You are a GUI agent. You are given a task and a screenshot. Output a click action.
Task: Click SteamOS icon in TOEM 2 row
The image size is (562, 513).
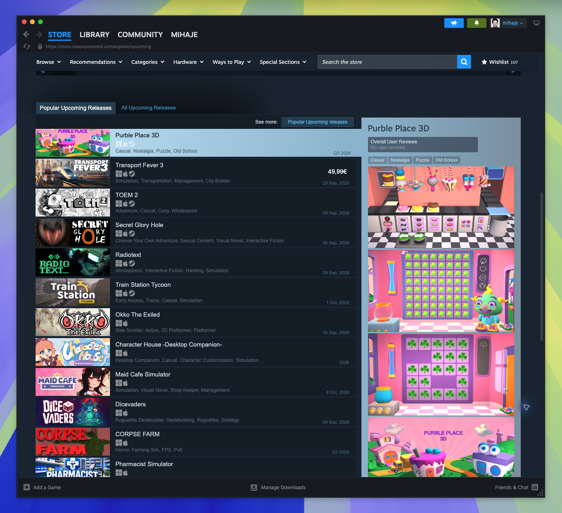coord(132,204)
